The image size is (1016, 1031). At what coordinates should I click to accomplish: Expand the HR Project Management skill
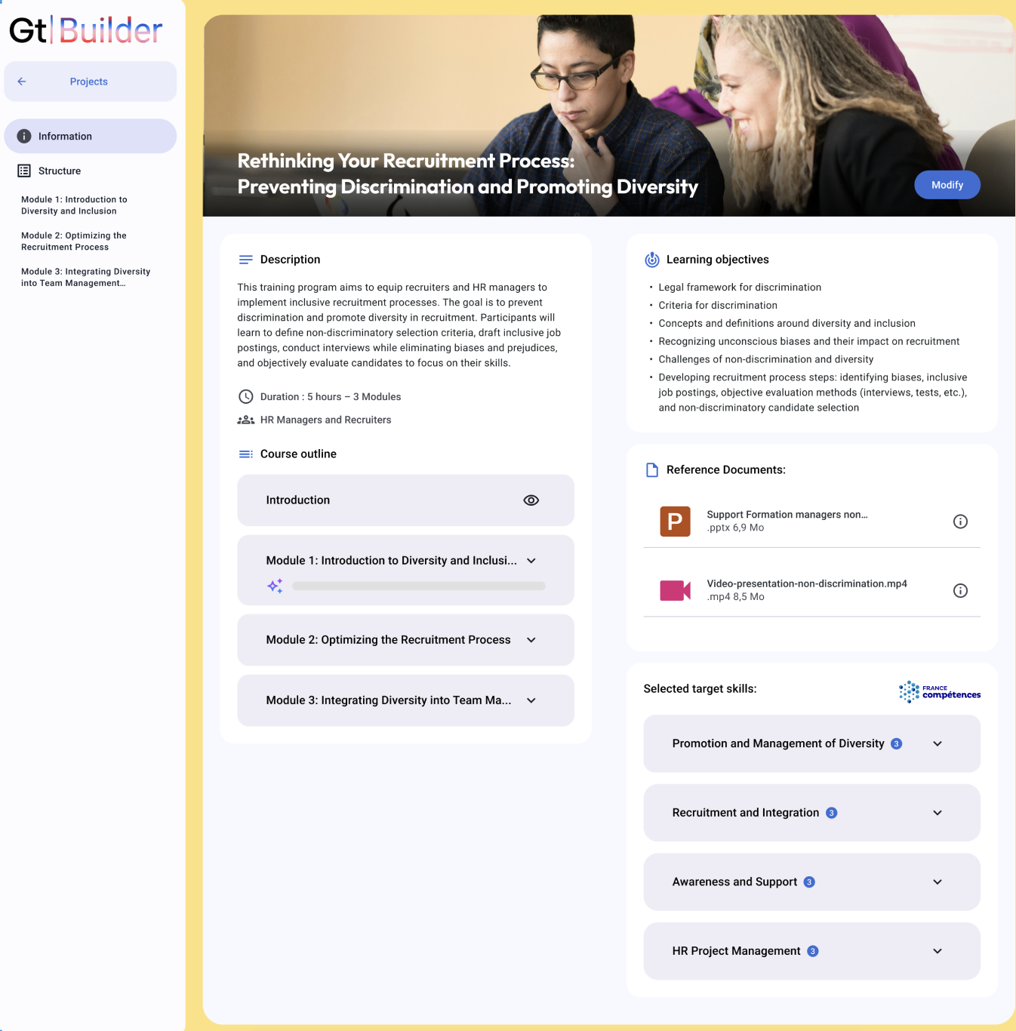[937, 952]
